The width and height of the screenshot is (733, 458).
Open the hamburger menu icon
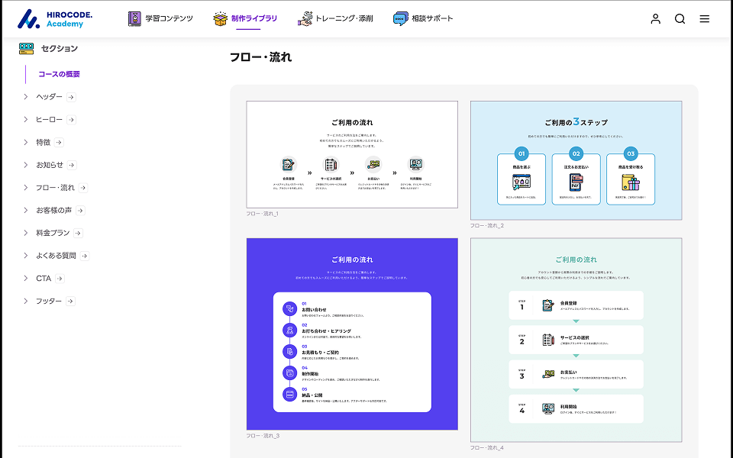704,19
